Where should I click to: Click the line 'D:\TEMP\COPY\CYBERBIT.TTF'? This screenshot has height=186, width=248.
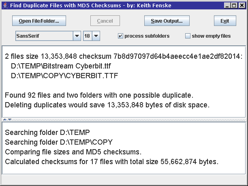click(64, 76)
